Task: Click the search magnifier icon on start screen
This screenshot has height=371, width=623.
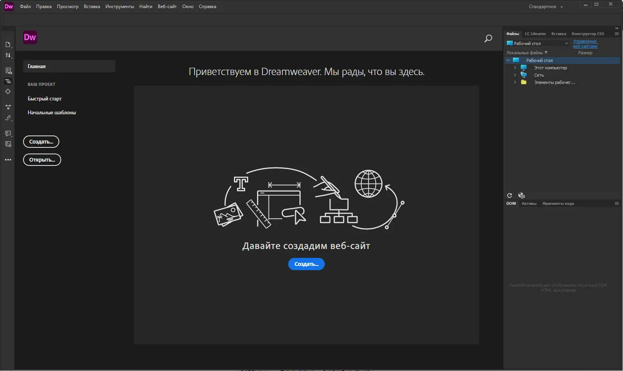Action: 488,38
